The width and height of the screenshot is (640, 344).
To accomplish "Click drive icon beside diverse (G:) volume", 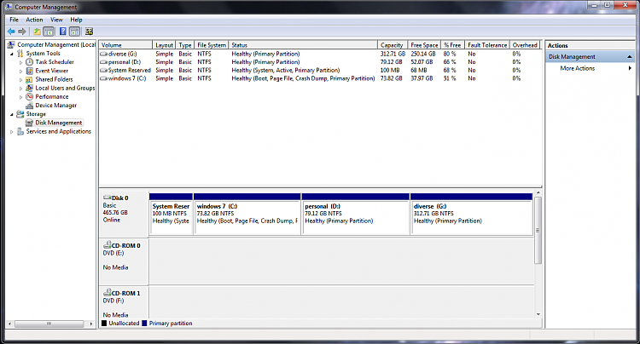I will 103,54.
